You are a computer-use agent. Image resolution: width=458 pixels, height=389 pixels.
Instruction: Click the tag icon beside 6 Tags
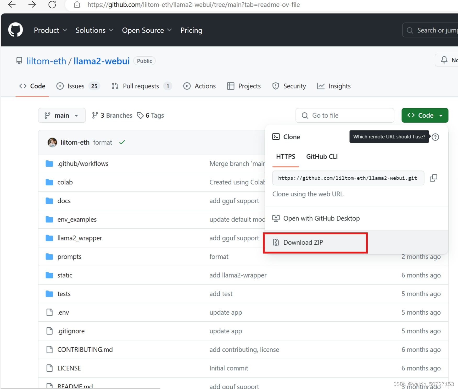pyautogui.click(x=140, y=116)
